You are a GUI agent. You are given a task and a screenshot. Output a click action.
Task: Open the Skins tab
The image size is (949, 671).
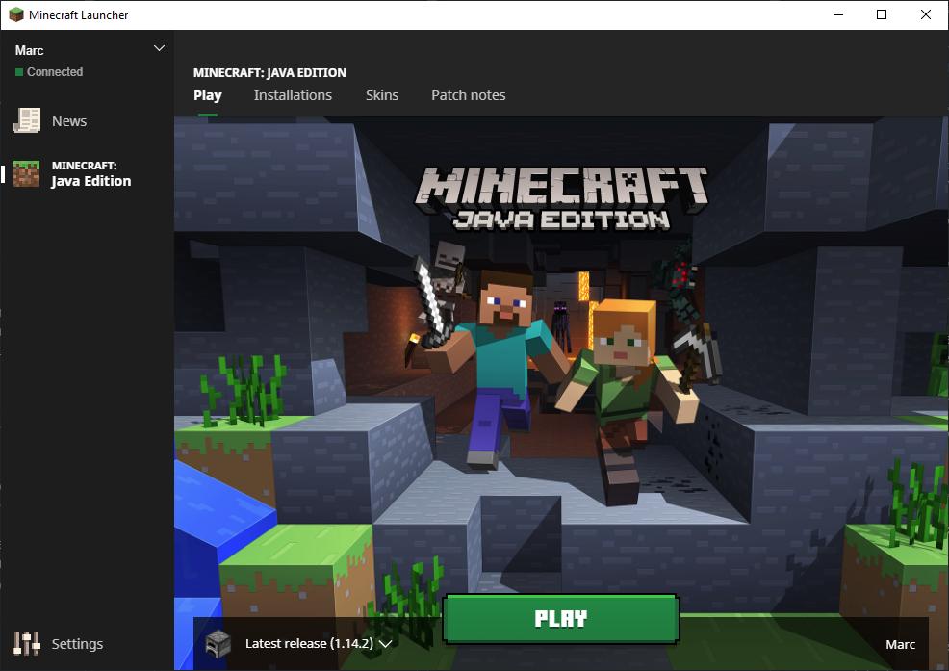click(x=382, y=95)
